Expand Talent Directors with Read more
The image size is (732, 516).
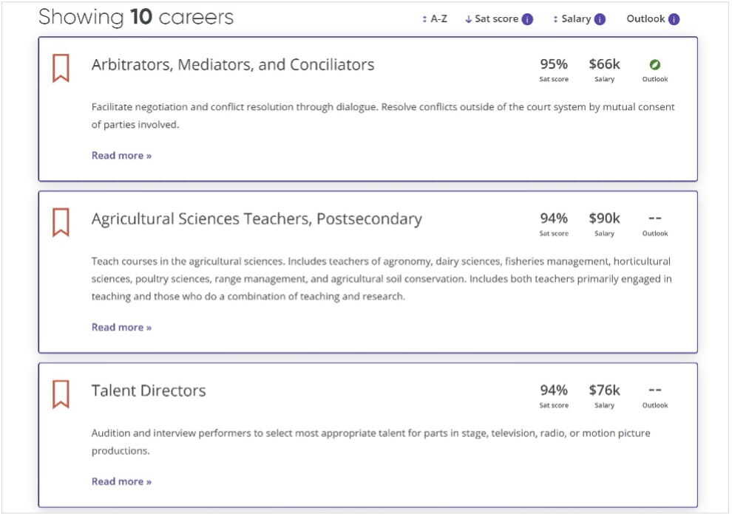click(121, 481)
